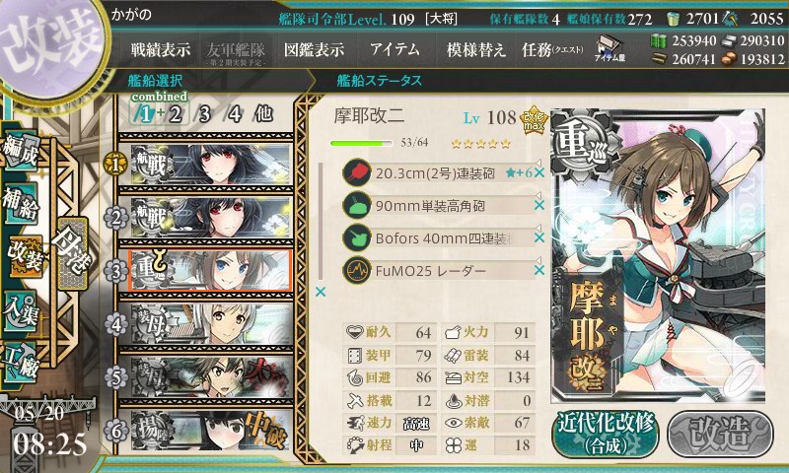Click the 20.3cm(2号)連装砲 red gun icon
Image resolution: width=789 pixels, height=473 pixels.
click(357, 172)
